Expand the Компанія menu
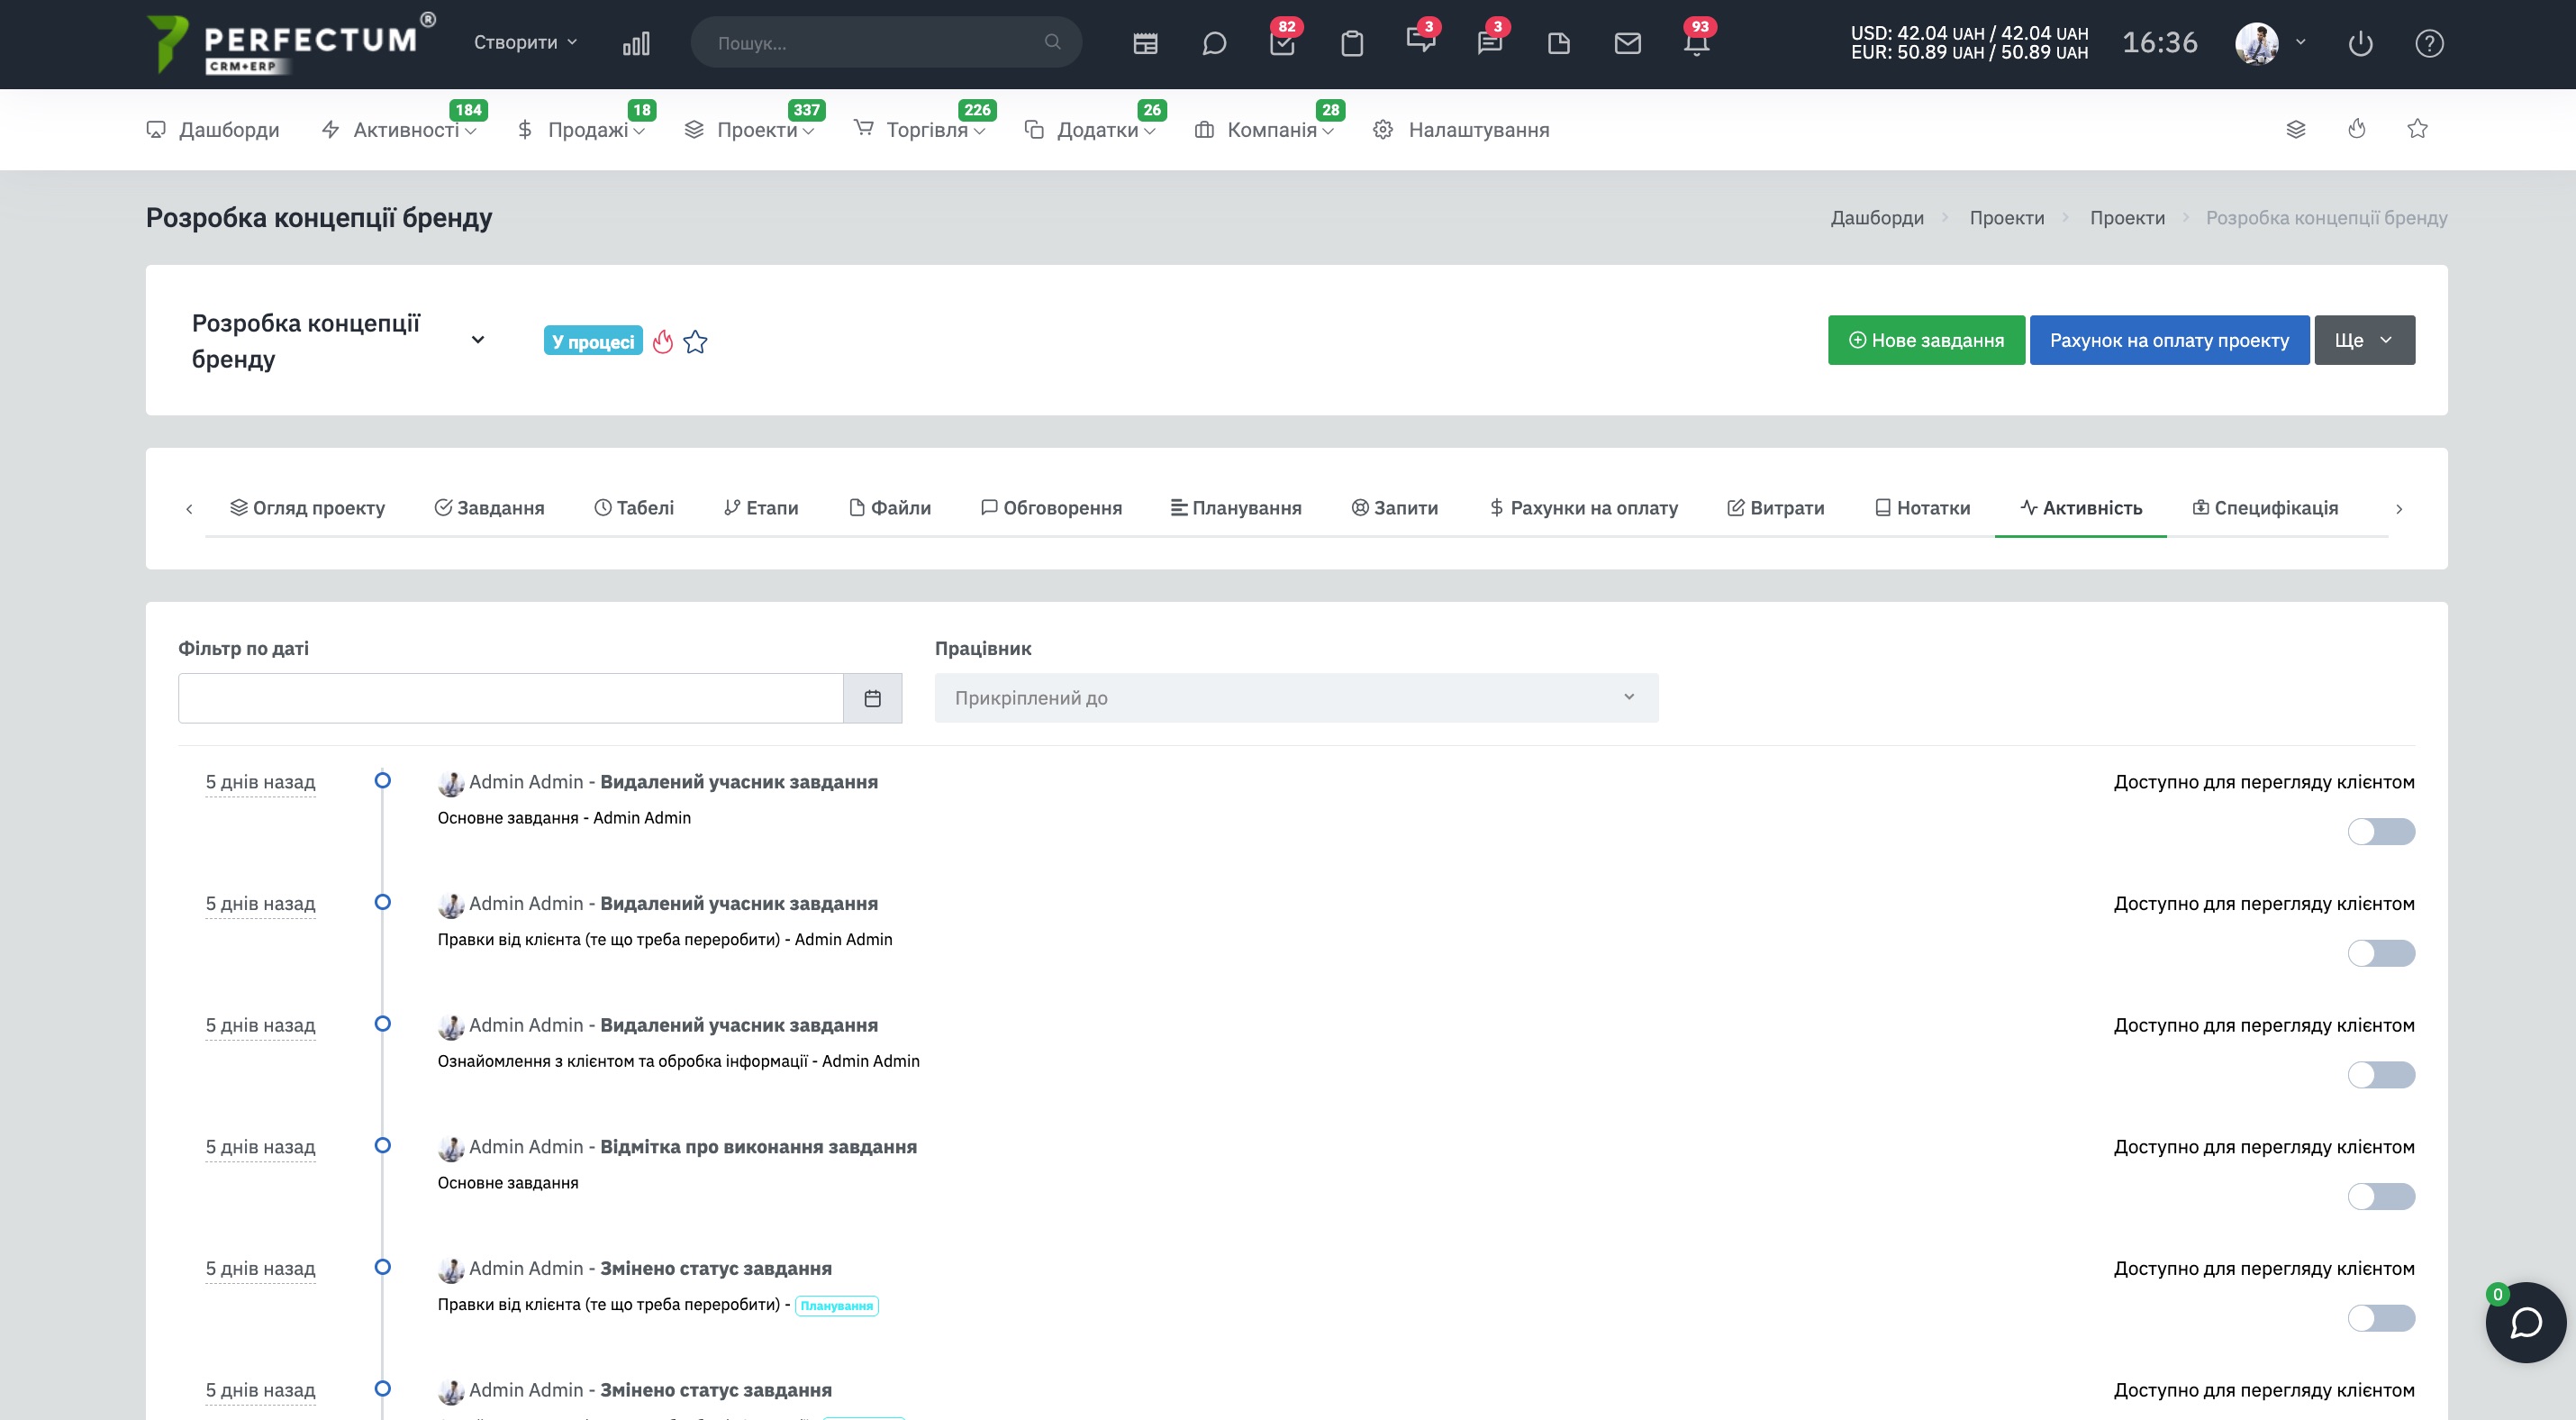 coord(1264,130)
